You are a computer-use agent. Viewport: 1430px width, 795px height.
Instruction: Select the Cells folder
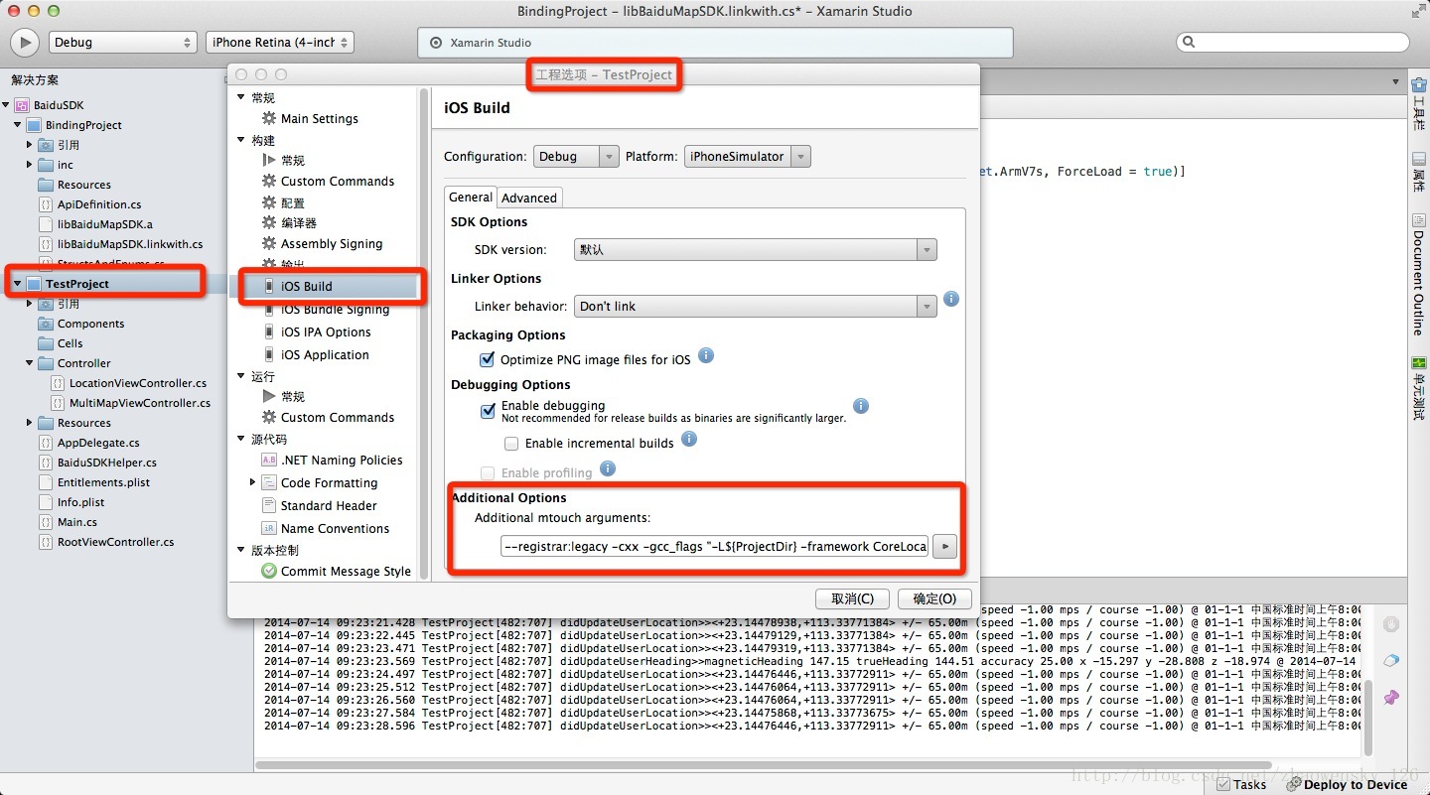70,343
